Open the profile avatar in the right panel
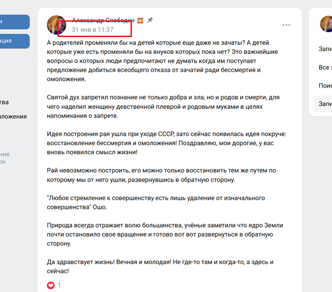The width and height of the screenshot is (332, 292). point(326,24)
